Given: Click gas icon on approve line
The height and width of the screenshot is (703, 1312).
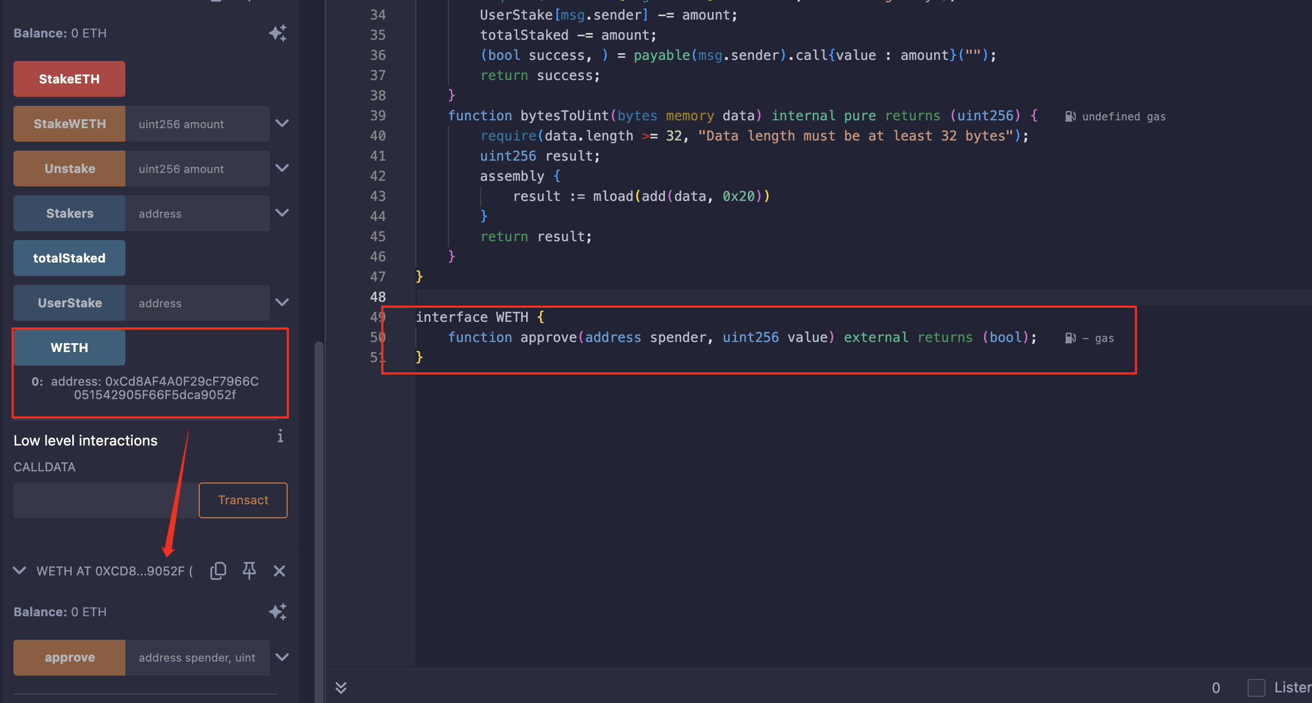Looking at the screenshot, I should (x=1070, y=338).
